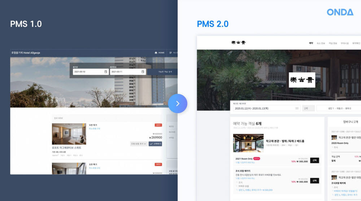
Task: Click the white logo badge on hero image
Action: point(302,80)
